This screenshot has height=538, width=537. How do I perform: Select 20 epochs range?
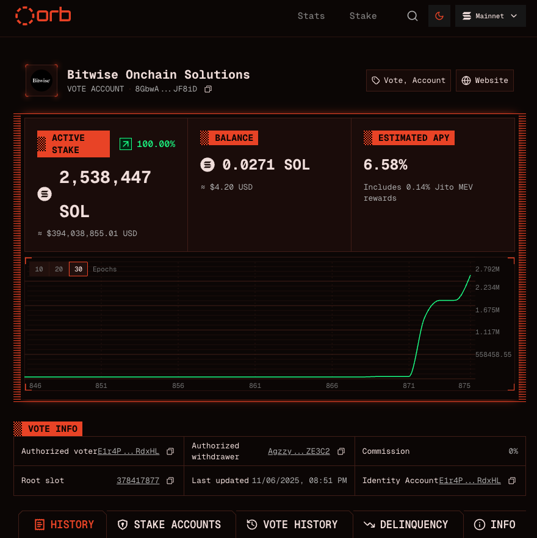(x=59, y=269)
